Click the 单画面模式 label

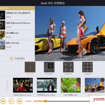pyautogui.click(x=30, y=74)
